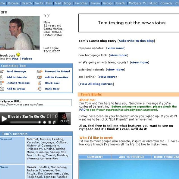Click the Zune logo on player
This screenshot has height=179, width=179.
coord(64,119)
